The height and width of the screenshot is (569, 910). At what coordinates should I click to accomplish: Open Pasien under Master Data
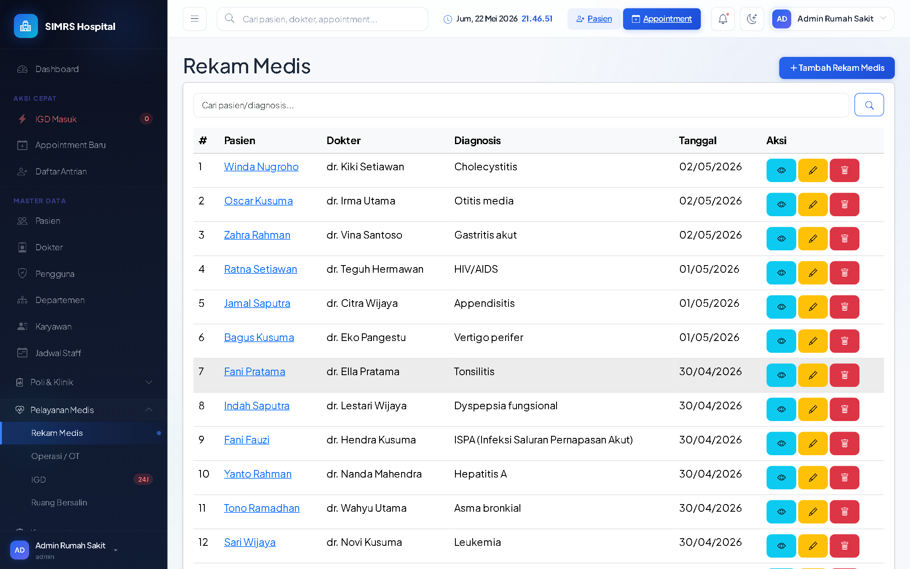[x=84, y=221]
